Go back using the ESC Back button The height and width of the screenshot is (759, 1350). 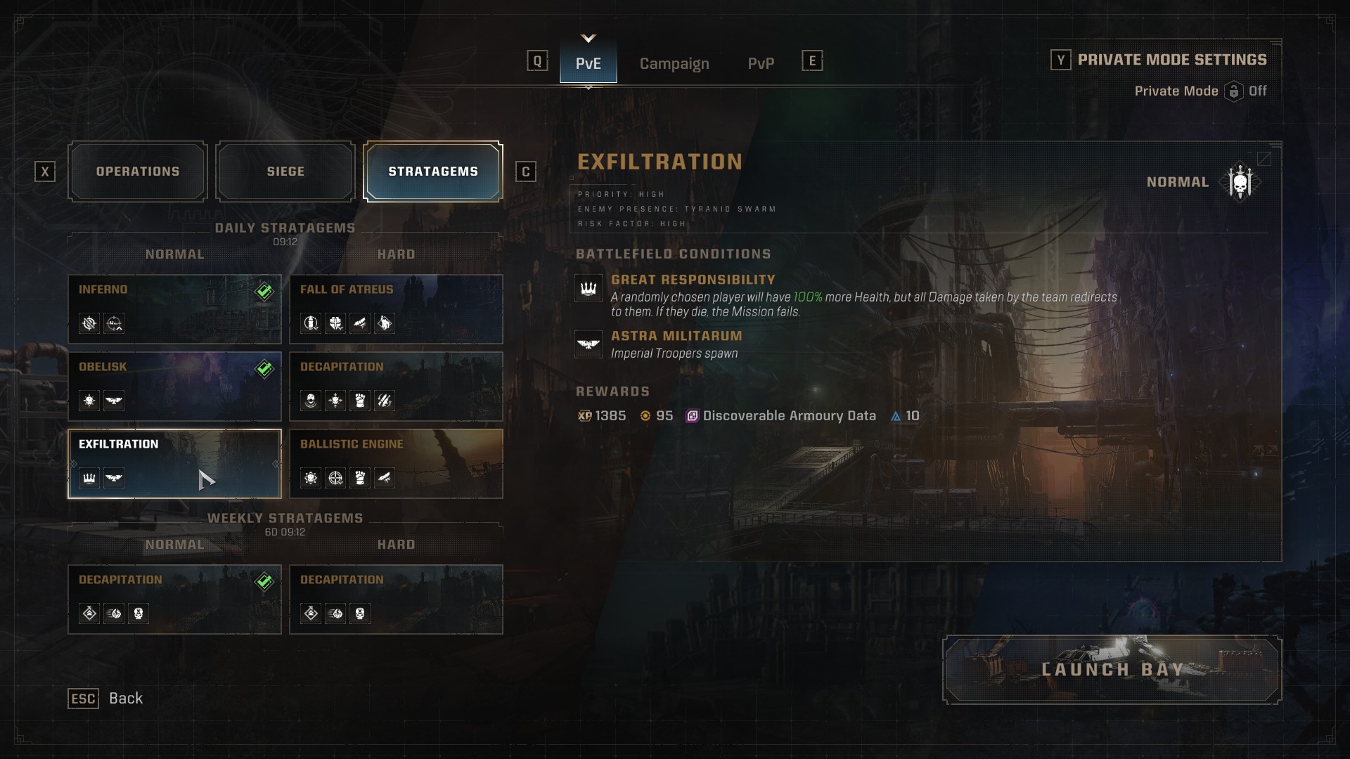click(x=105, y=699)
